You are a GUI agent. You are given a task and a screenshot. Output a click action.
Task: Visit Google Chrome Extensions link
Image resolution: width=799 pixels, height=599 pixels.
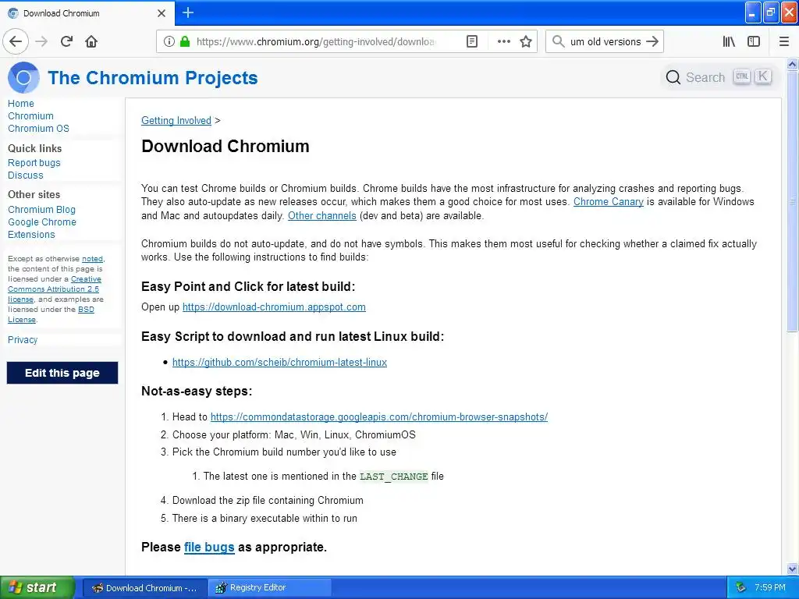tap(42, 229)
